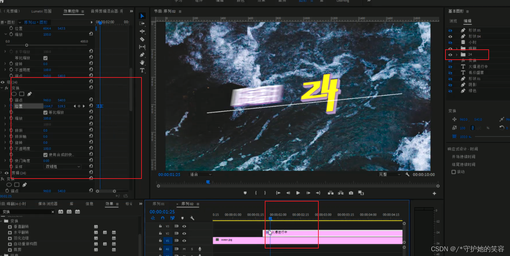This screenshot has height=256, width=510.
Task: Click the Step Forward one frame button
Action: (308, 193)
